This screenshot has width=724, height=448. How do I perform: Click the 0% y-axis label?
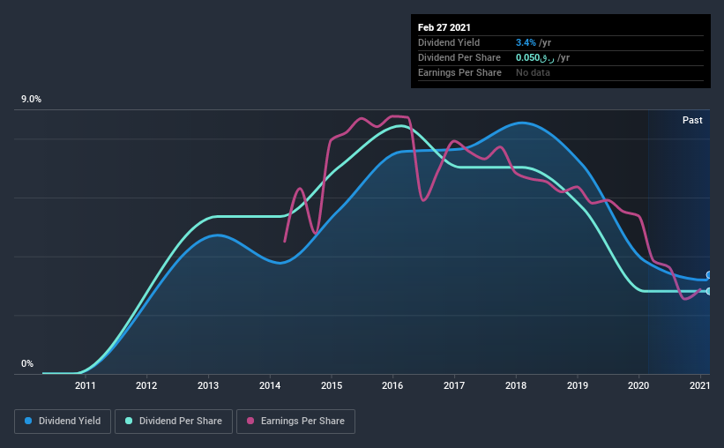27,364
